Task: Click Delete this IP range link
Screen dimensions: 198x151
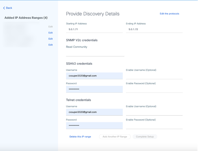Action: (x=80, y=136)
